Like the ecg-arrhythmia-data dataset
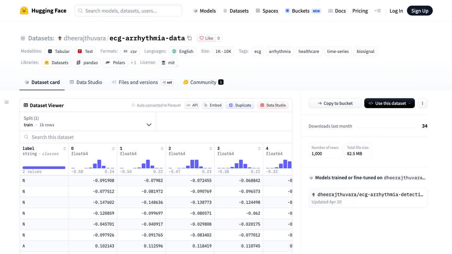This screenshot has height=254, width=452. click(206, 38)
